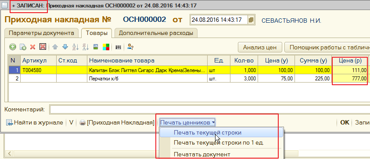Open the picture icon in the toolbar
Screen dimensions: 370x159
[x=96, y=47]
